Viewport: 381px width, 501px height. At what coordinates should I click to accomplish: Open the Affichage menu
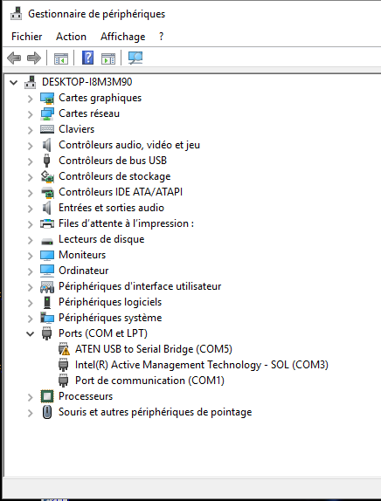[123, 37]
